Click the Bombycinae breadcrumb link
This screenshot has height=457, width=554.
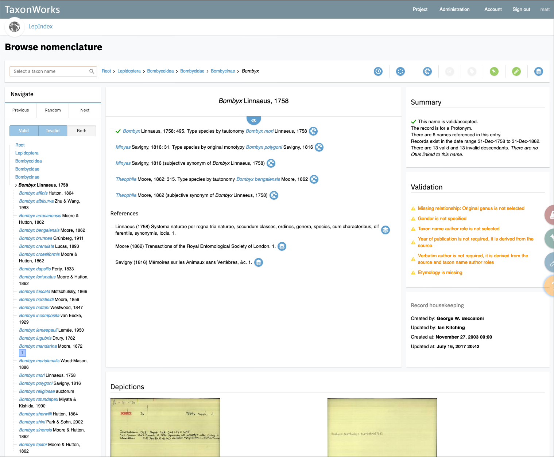pyautogui.click(x=223, y=71)
